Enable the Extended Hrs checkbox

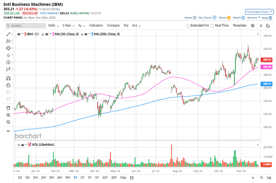[188, 26]
